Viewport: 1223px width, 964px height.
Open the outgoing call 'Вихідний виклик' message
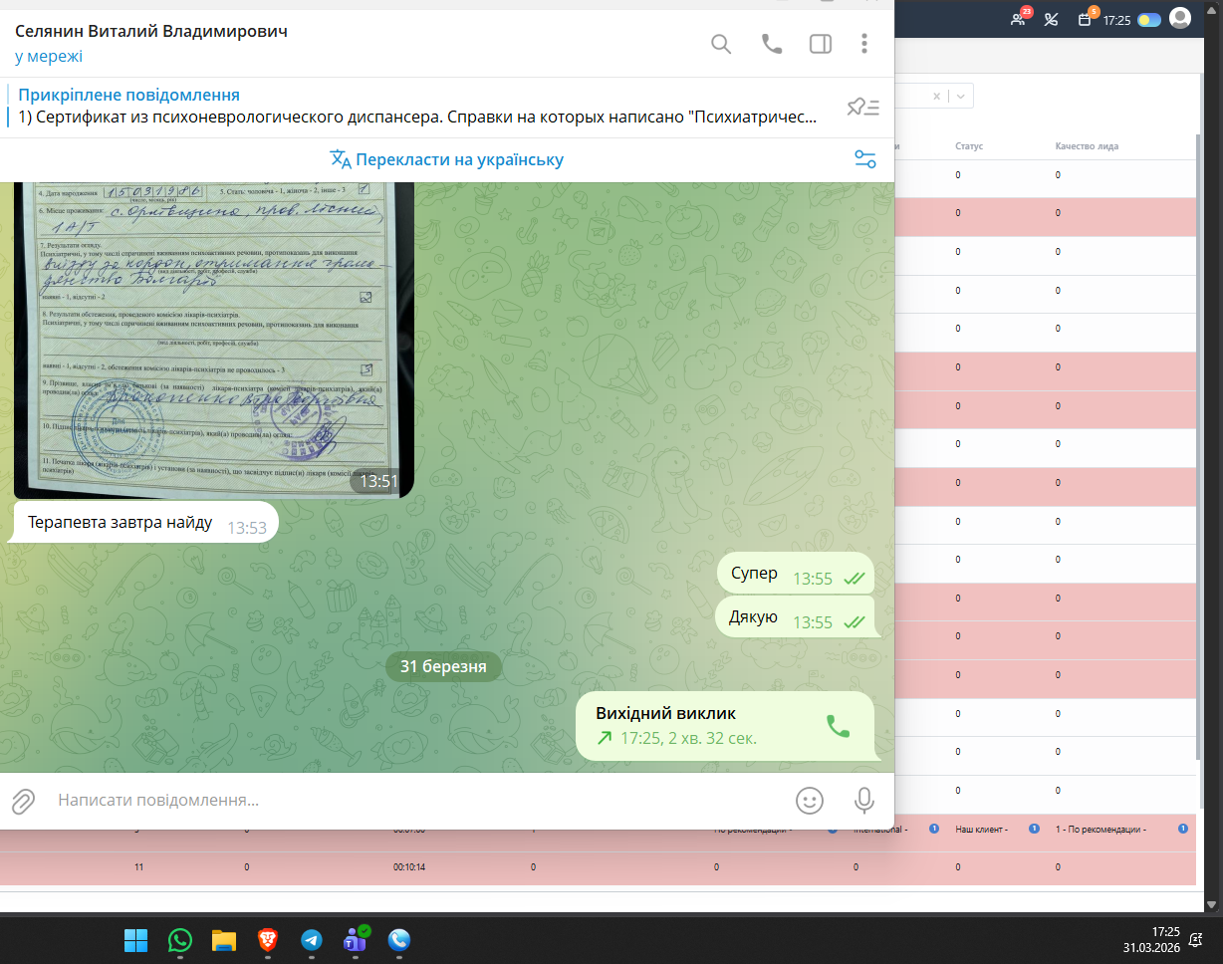click(x=727, y=726)
